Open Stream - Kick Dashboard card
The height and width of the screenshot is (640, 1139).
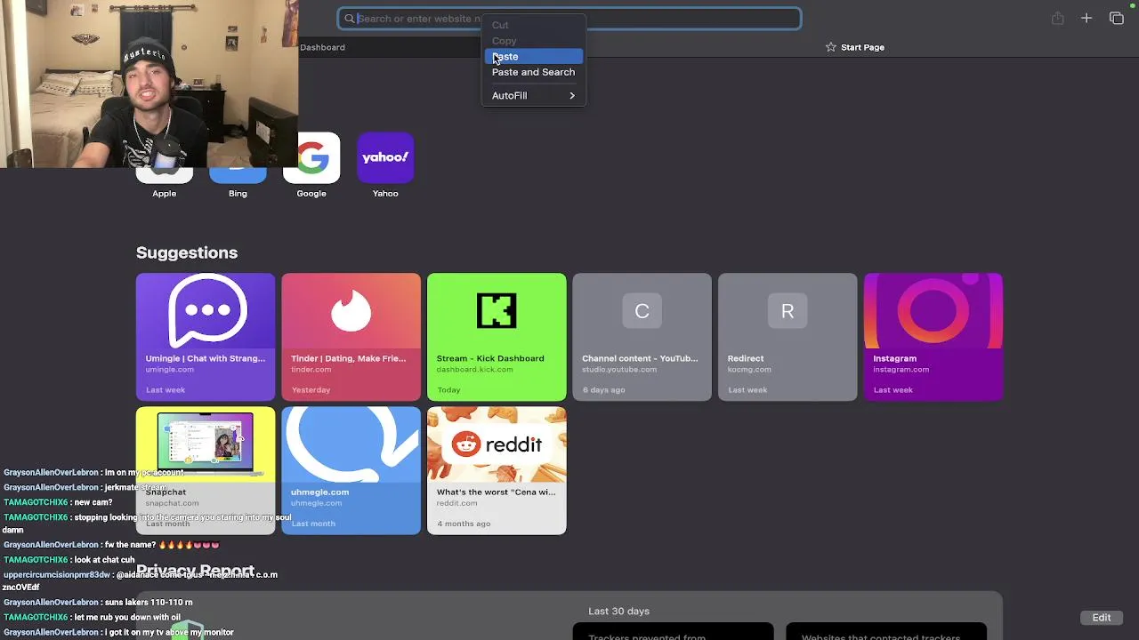(x=497, y=337)
